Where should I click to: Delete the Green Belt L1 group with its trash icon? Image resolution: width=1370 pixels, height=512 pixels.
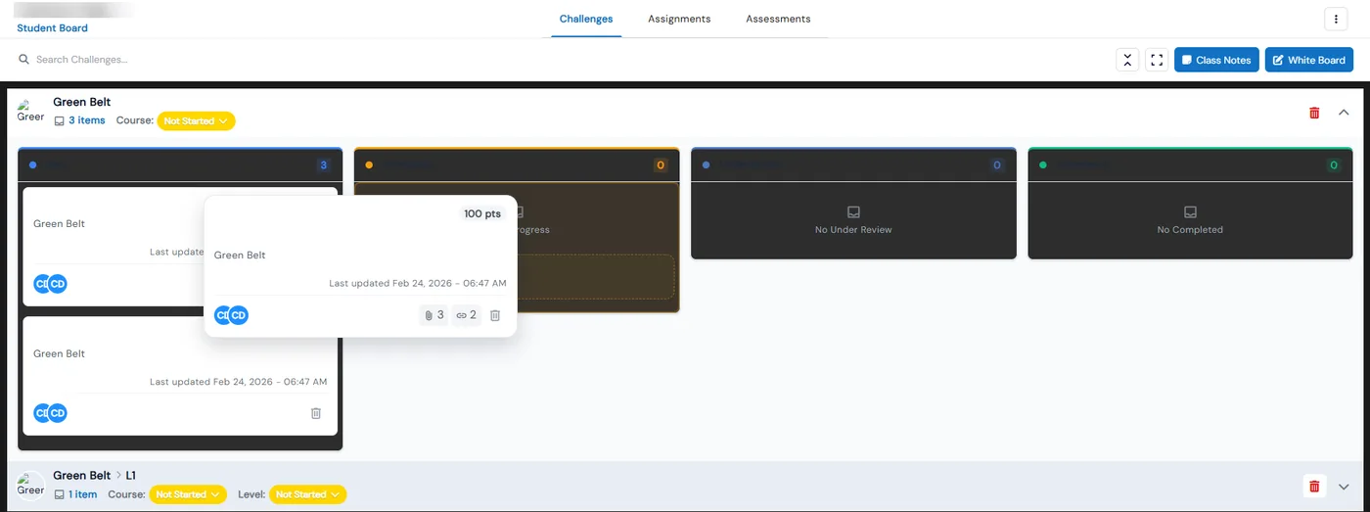pyautogui.click(x=1314, y=486)
